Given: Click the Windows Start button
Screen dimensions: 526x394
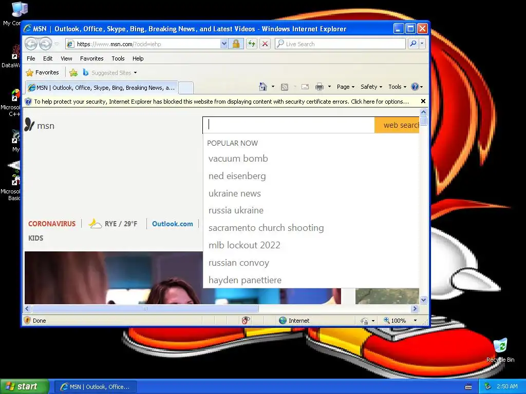Looking at the screenshot, I should click(24, 386).
